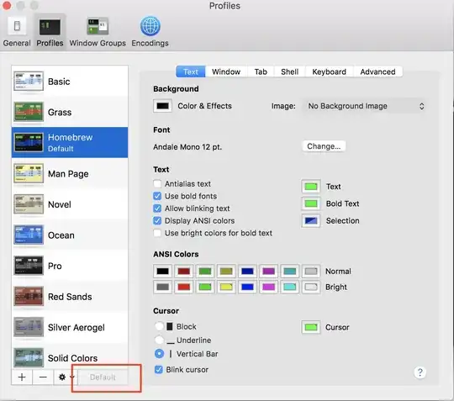Enable the Antialias text checkbox
Image resolution: width=454 pixels, height=401 pixels.
coord(157,184)
